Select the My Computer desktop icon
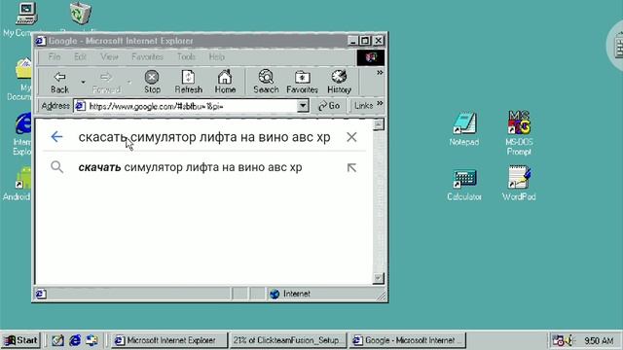This screenshot has width=623, height=350. coord(26,18)
